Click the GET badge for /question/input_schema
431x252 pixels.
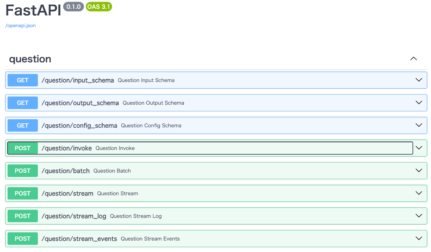[x=23, y=80]
